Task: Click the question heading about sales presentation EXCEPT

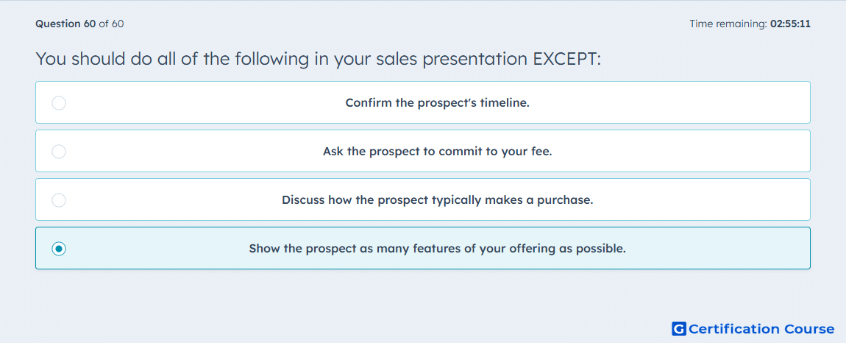Action: point(319,58)
